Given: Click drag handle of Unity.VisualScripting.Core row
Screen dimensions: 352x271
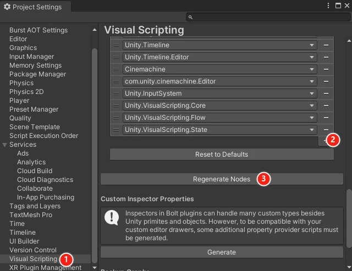Looking at the screenshot, I should point(116,106).
